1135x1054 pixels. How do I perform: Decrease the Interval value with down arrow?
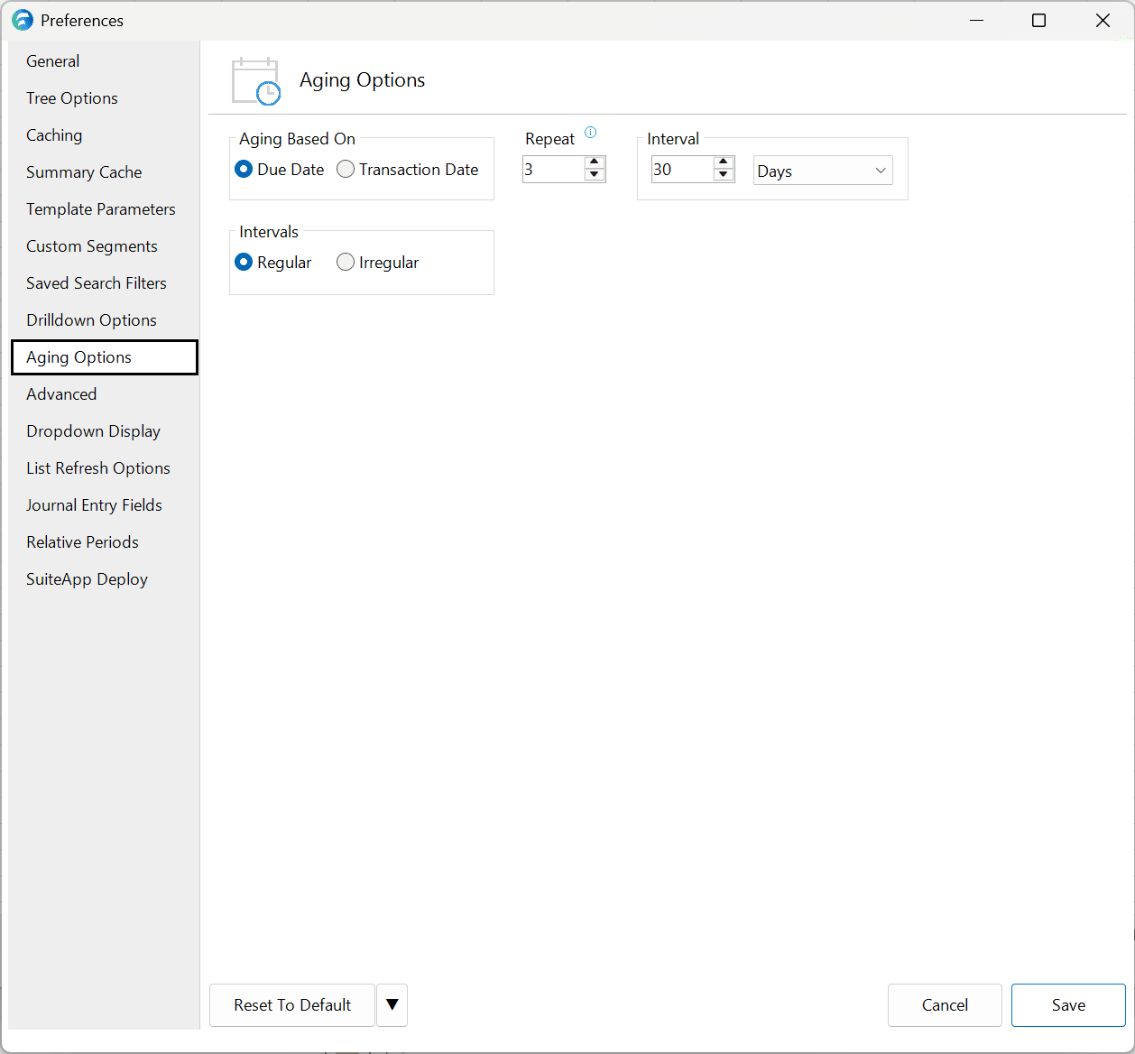724,175
